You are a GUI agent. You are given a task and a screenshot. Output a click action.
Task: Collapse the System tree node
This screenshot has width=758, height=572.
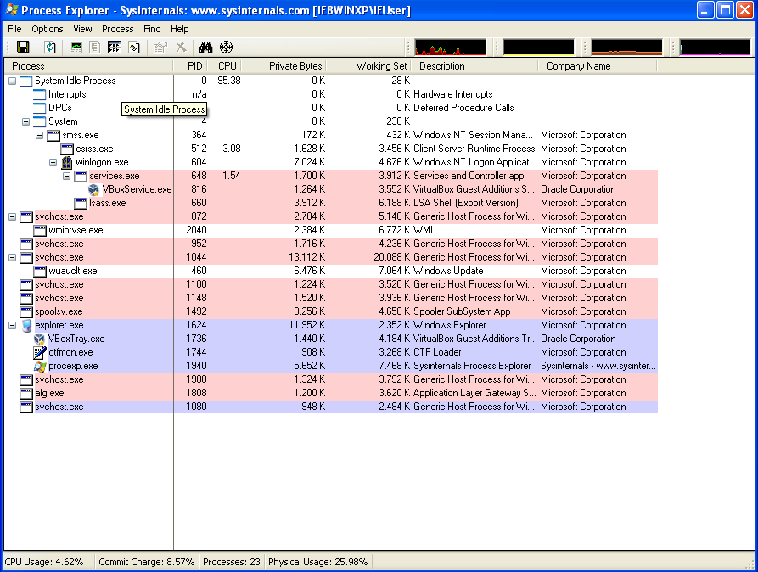pyautogui.click(x=26, y=121)
